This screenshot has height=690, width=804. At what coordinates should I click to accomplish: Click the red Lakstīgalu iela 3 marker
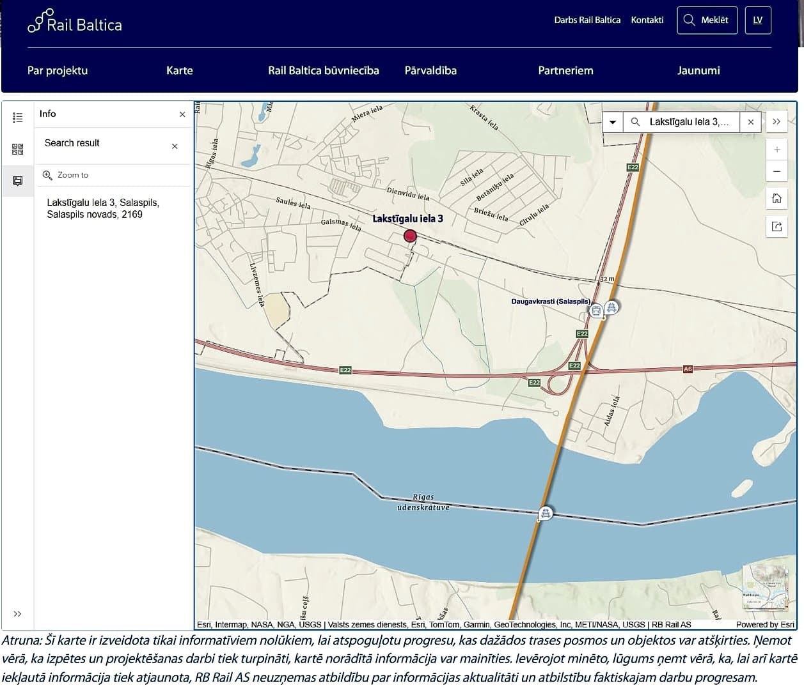point(410,236)
